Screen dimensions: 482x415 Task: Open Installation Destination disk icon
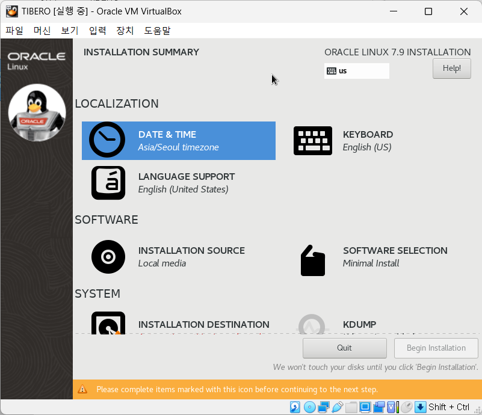pos(108,323)
